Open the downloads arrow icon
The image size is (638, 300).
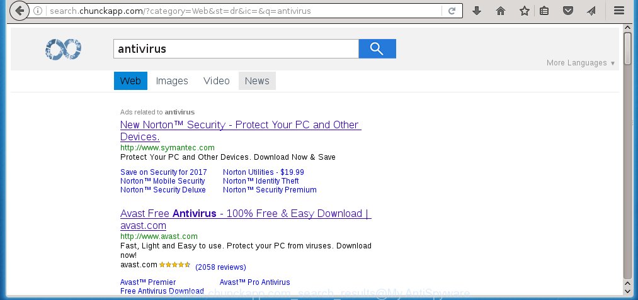pyautogui.click(x=477, y=11)
